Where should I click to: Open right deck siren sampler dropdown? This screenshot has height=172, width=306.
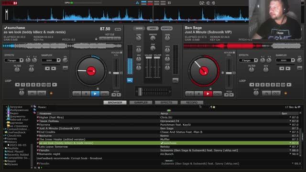click(x=293, y=60)
